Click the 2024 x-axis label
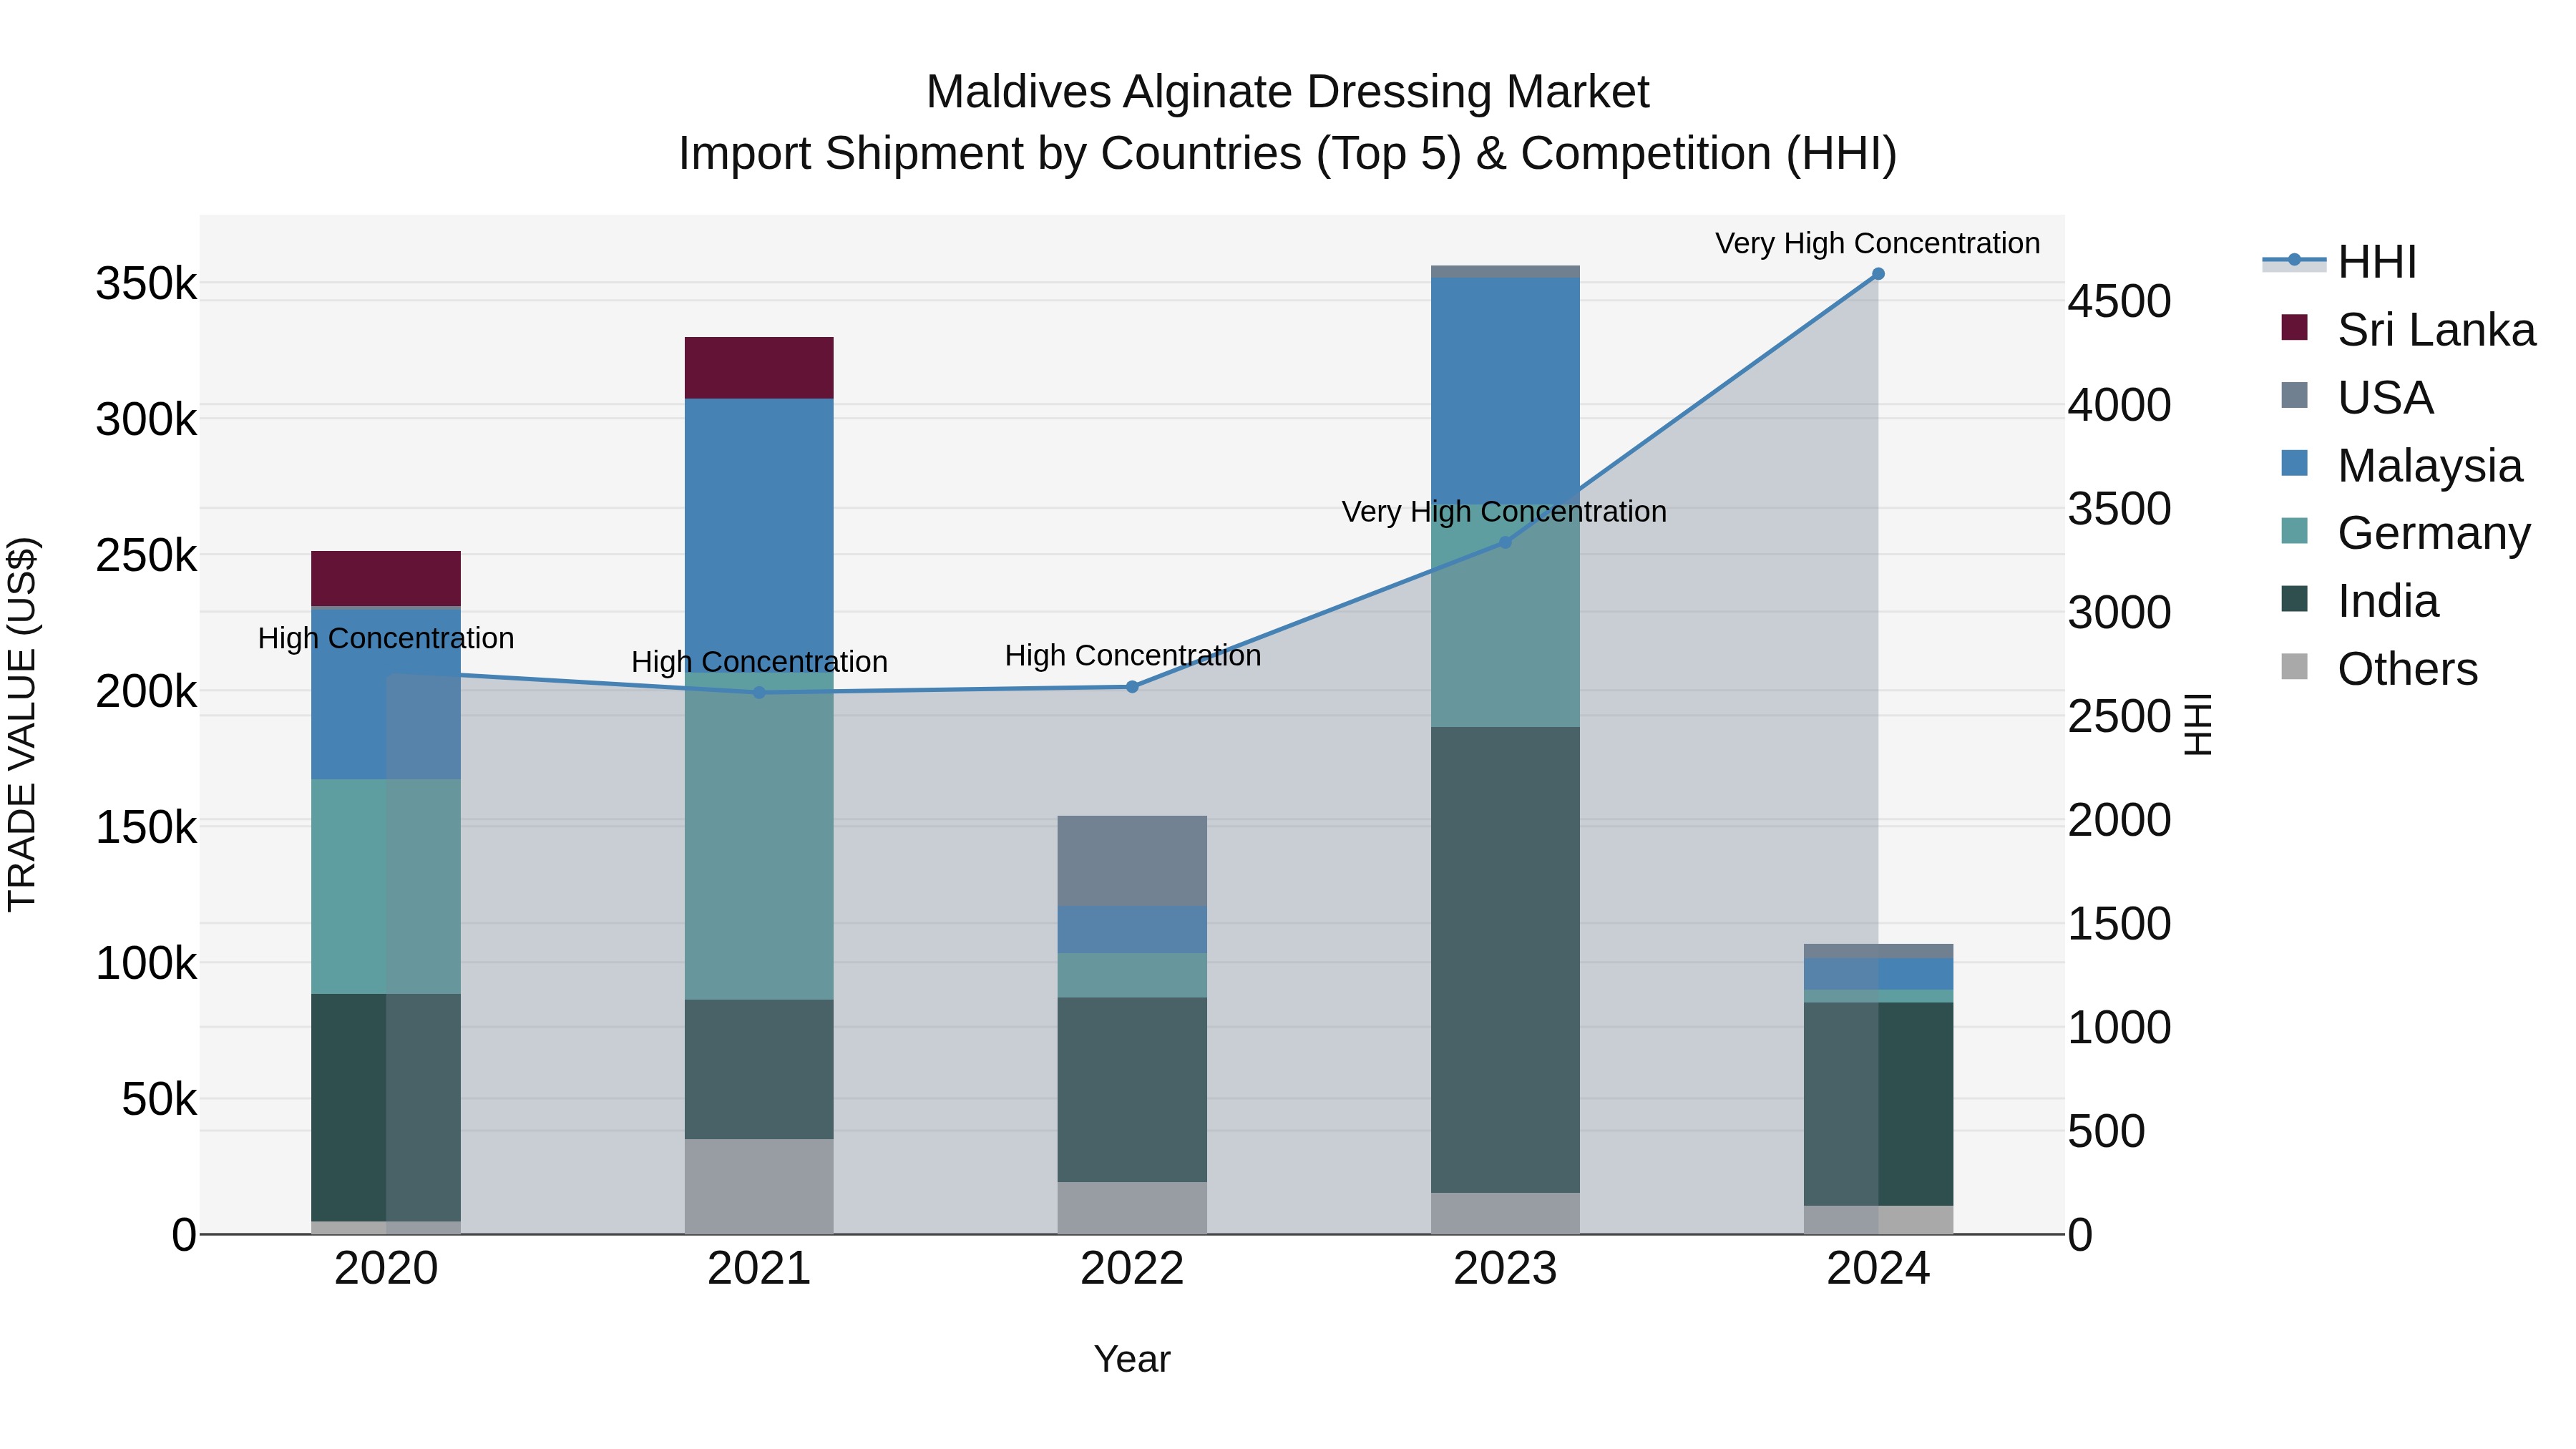This screenshot has width=2576, height=1449. 1878,1269
